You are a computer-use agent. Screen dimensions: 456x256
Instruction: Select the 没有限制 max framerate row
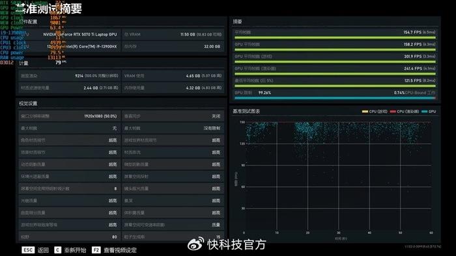point(173,128)
